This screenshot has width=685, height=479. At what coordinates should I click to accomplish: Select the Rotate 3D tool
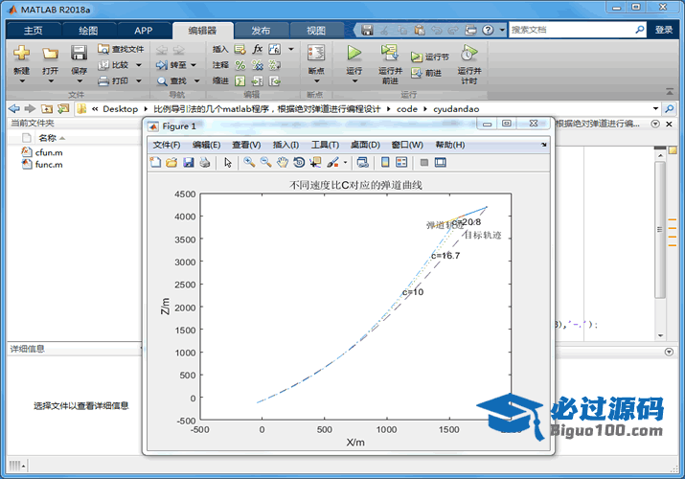(299, 163)
